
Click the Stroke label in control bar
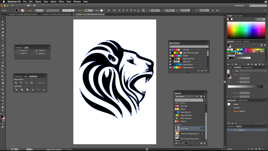coord(30,10)
